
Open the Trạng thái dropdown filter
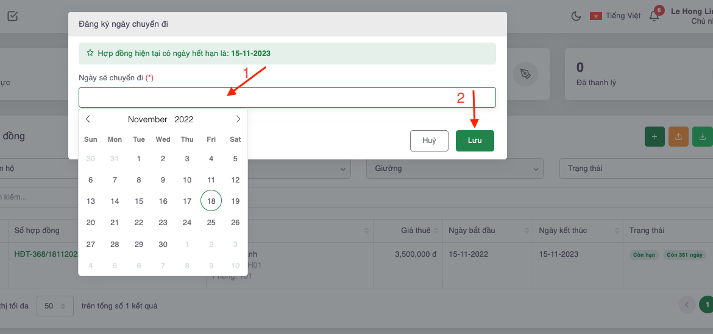coord(634,169)
